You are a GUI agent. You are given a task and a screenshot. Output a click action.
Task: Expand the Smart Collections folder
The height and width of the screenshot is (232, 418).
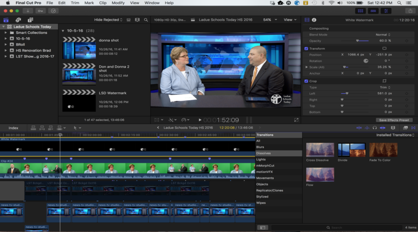coord(6,33)
